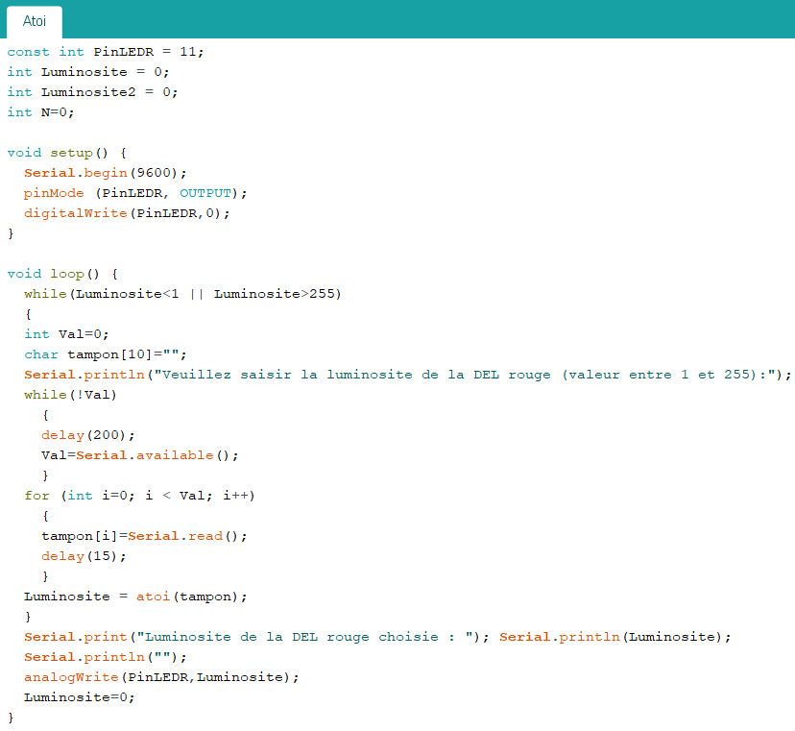Click the atoi(tampon) function call

[196, 597]
